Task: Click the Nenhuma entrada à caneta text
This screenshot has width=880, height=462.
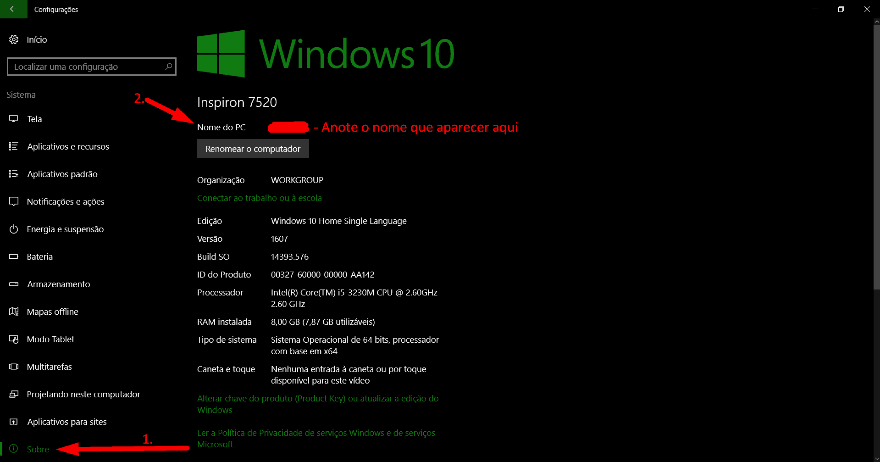Action: (349, 375)
